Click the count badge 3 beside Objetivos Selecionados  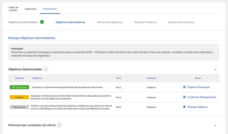coord(46,69)
